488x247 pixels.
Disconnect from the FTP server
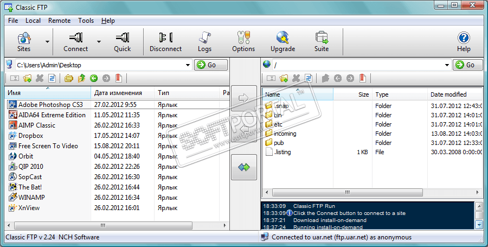pos(165,42)
